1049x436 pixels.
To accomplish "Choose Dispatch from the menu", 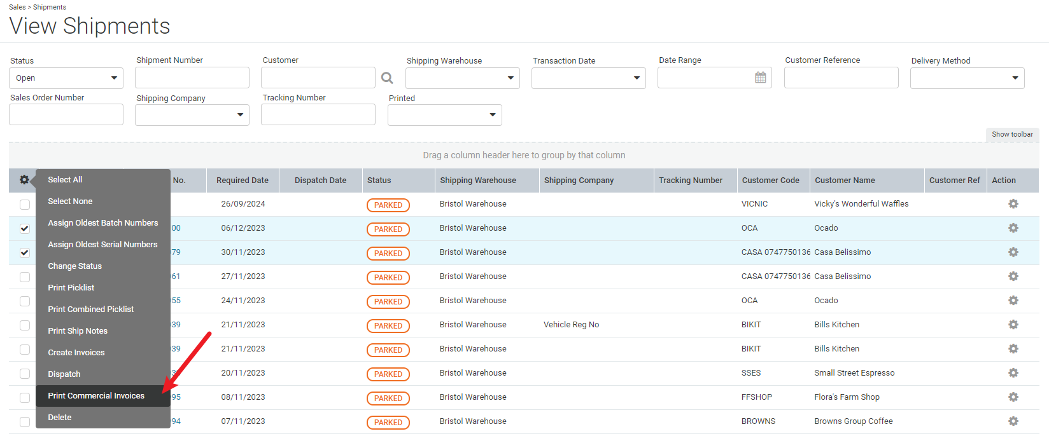I will tap(103, 374).
